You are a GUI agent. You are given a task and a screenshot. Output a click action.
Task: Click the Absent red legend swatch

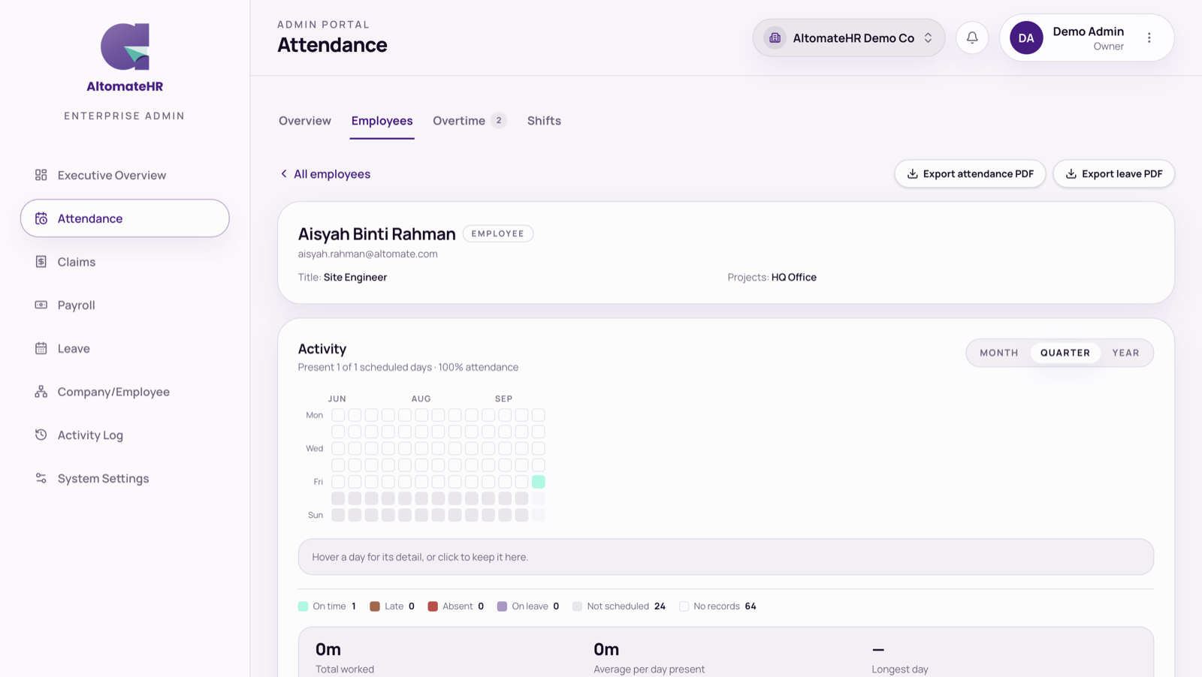tap(433, 606)
